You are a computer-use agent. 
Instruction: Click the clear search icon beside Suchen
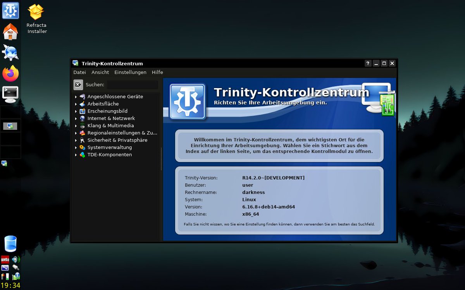click(78, 85)
